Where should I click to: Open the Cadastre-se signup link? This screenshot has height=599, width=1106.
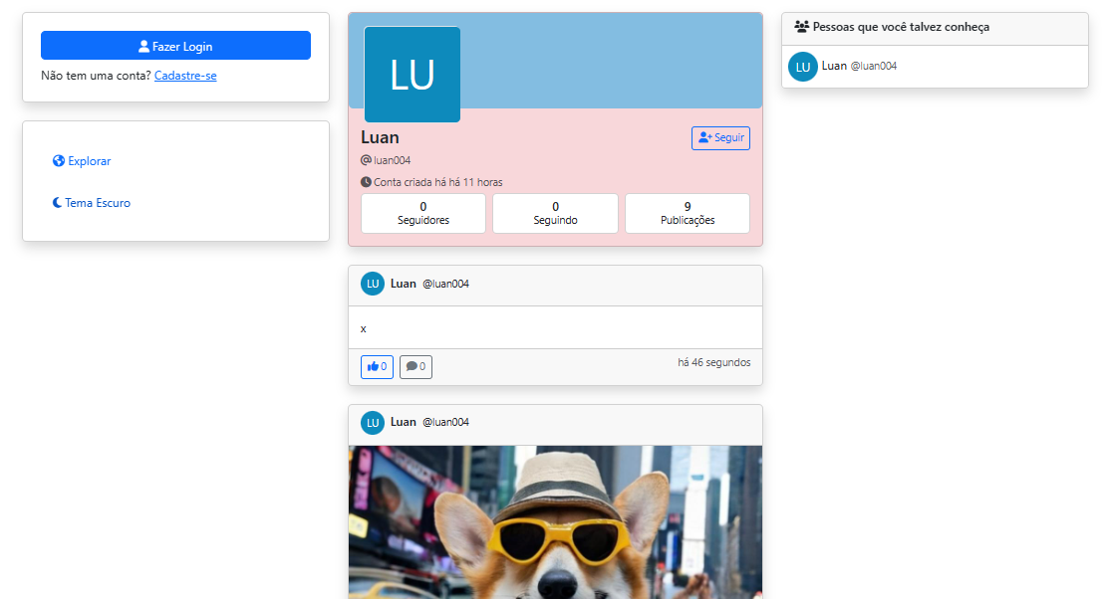pos(185,76)
